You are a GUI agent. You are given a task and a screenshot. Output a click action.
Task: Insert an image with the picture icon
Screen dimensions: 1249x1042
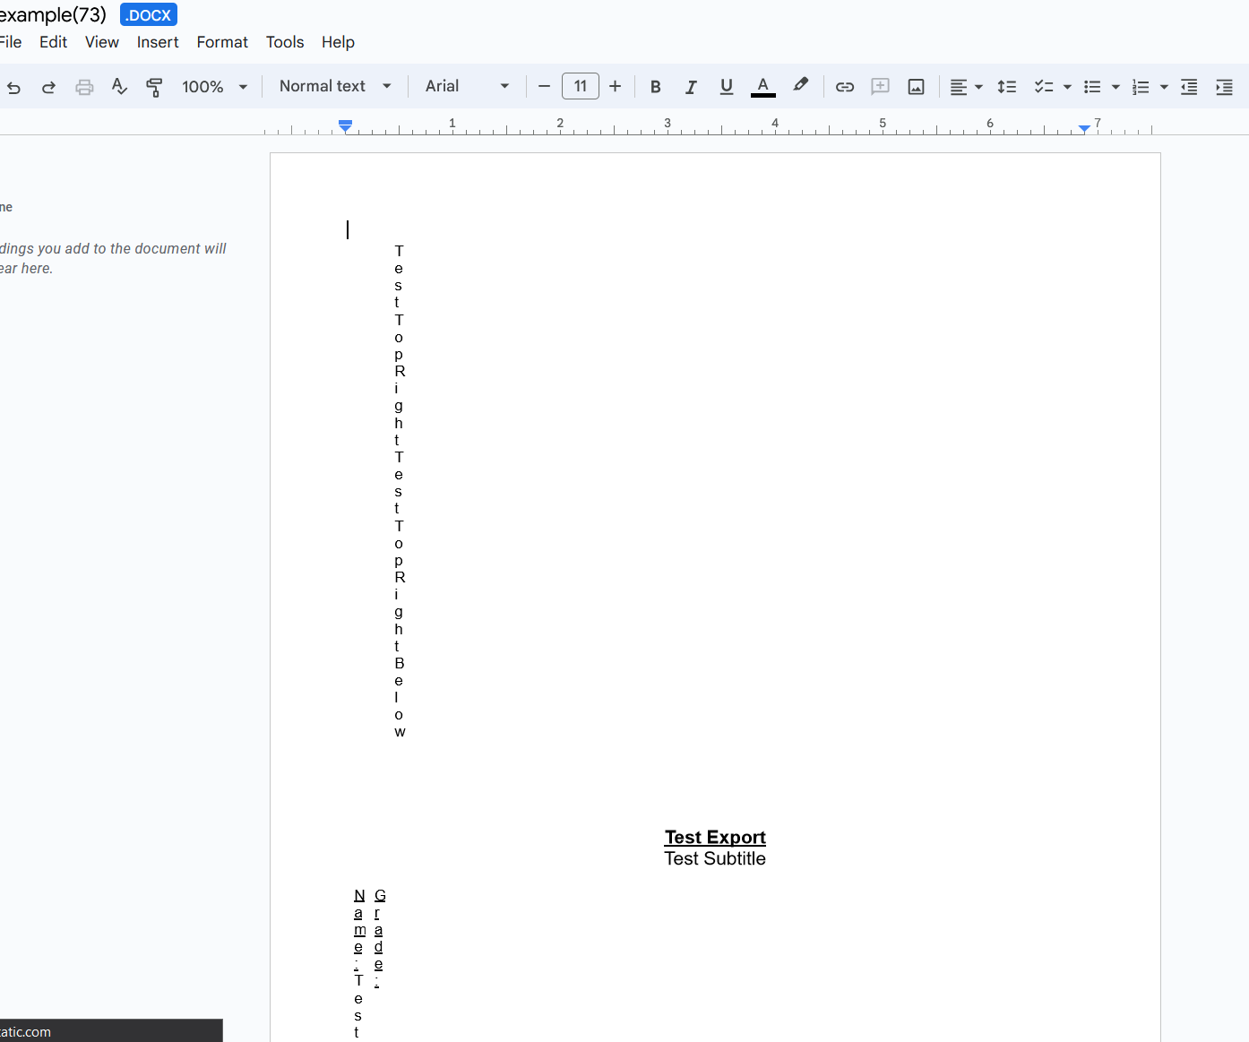click(x=916, y=87)
